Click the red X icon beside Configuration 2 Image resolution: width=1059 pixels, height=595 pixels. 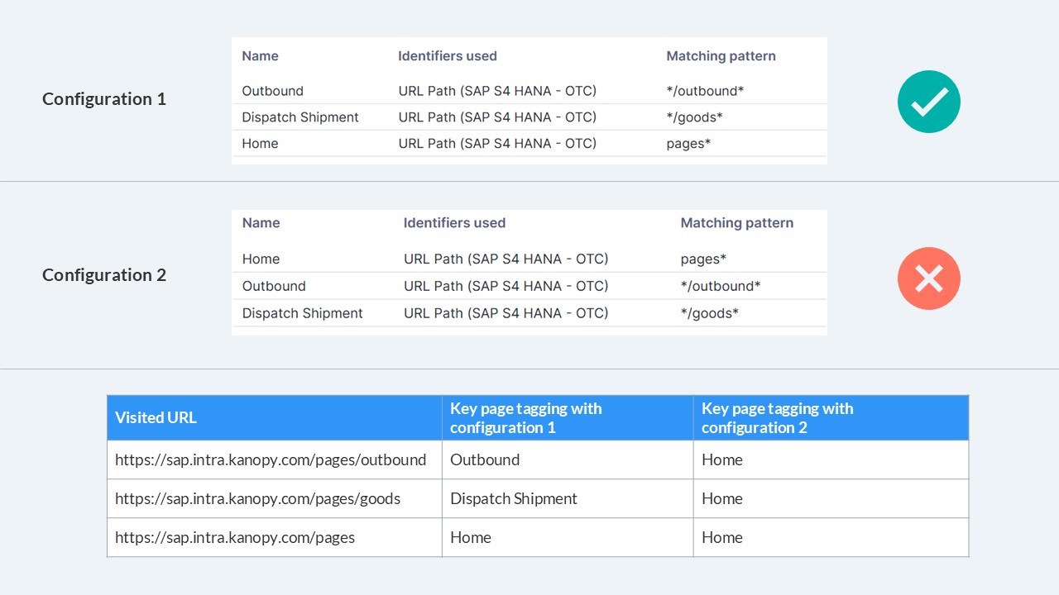click(x=928, y=278)
